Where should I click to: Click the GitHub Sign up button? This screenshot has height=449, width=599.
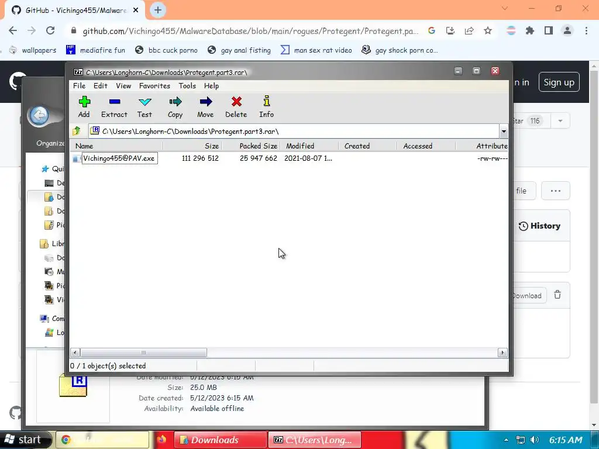tap(559, 82)
